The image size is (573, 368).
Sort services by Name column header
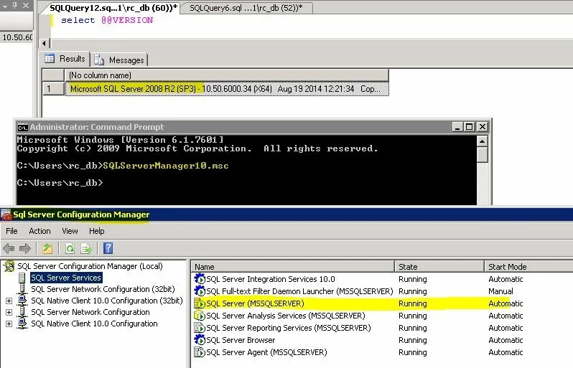pyautogui.click(x=292, y=267)
